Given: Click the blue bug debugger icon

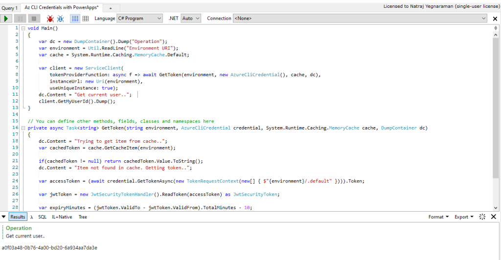Looking at the screenshot, I should tap(60, 19).
